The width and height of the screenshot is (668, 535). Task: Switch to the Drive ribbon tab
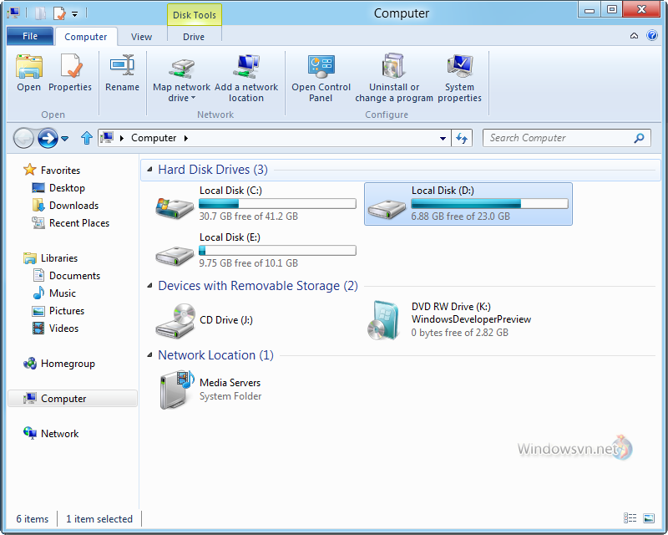(194, 37)
